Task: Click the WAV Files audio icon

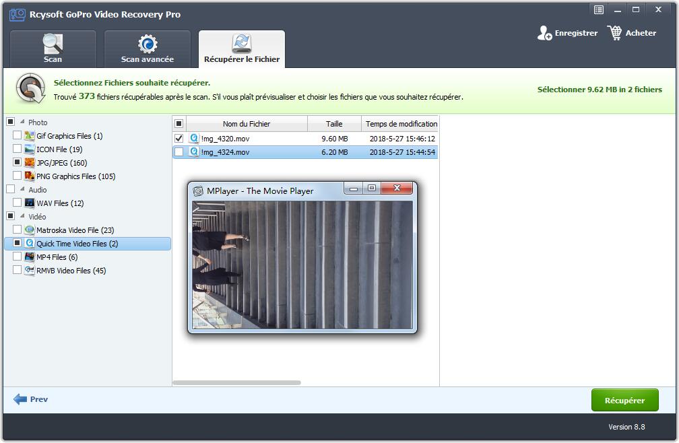Action: click(x=30, y=203)
